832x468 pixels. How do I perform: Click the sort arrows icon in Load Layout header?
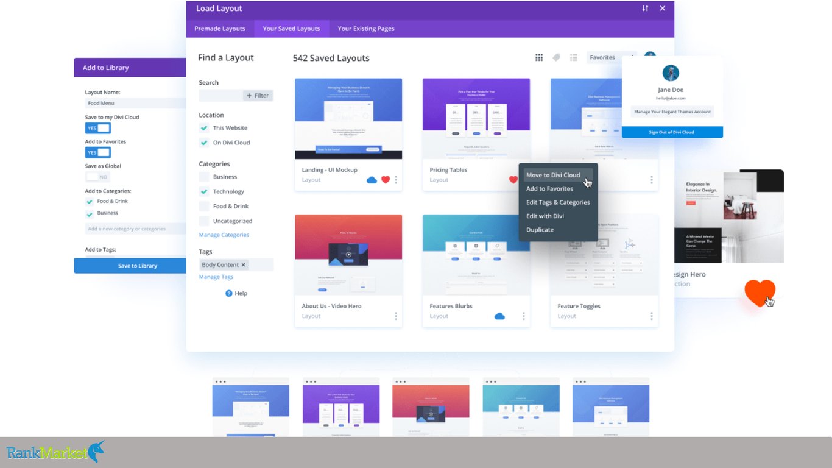[x=645, y=9]
